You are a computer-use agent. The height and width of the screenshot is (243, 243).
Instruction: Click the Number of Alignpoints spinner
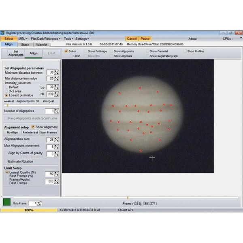pos(56,111)
